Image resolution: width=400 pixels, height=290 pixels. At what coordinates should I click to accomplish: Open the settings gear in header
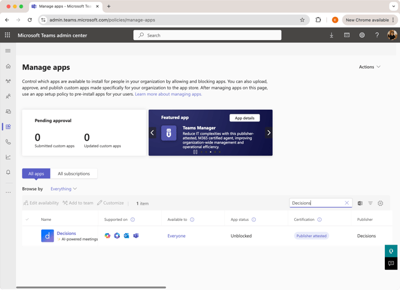pyautogui.click(x=362, y=35)
